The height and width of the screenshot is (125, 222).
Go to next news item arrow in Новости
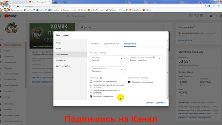click(168, 27)
